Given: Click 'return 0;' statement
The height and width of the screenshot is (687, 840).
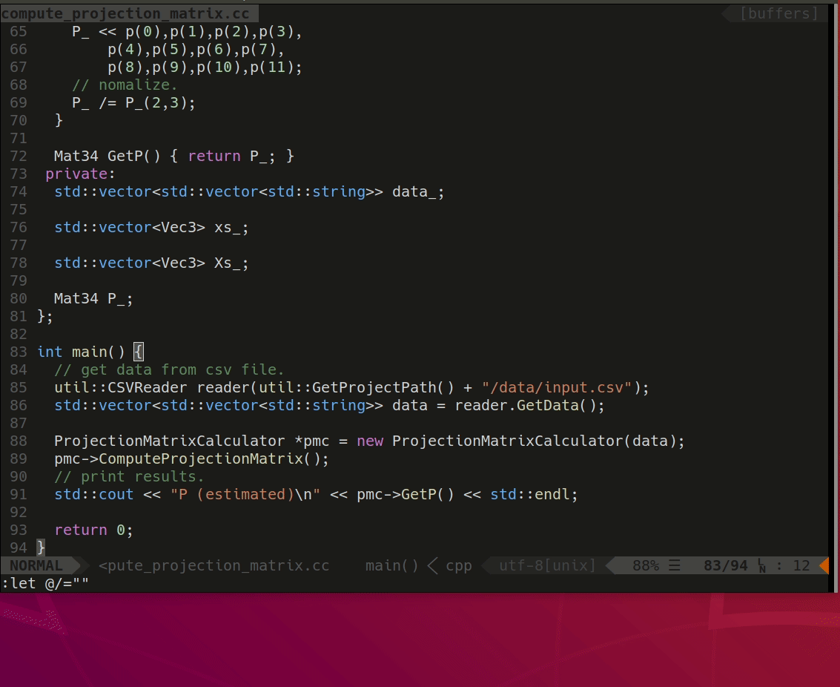Looking at the screenshot, I should [93, 530].
